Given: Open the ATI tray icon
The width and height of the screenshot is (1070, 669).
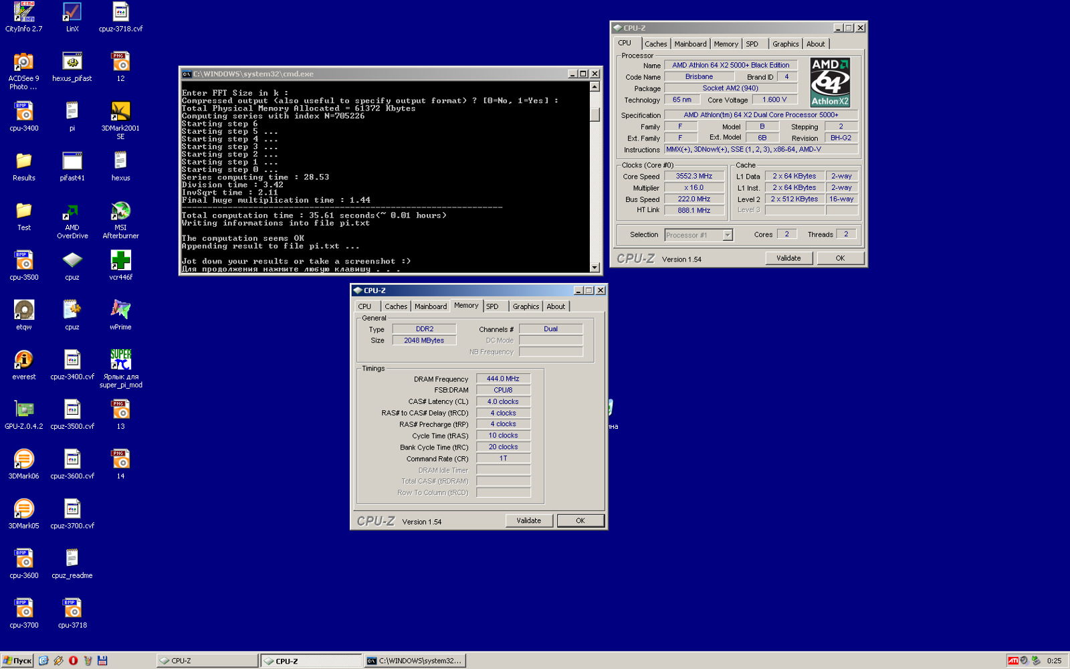Looking at the screenshot, I should [1012, 660].
